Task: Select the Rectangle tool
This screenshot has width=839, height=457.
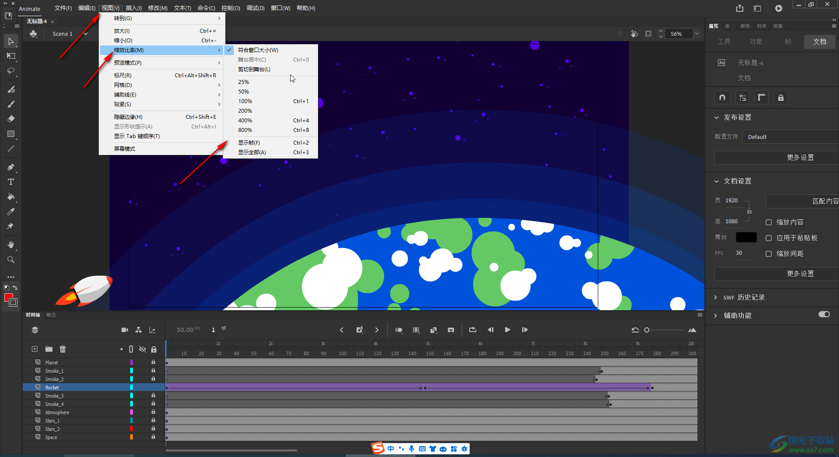Action: coord(11,134)
